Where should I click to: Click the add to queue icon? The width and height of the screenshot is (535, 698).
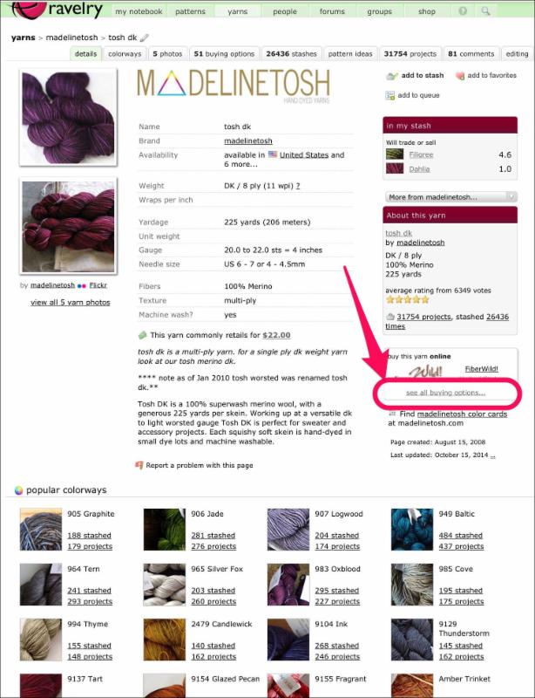pos(390,95)
